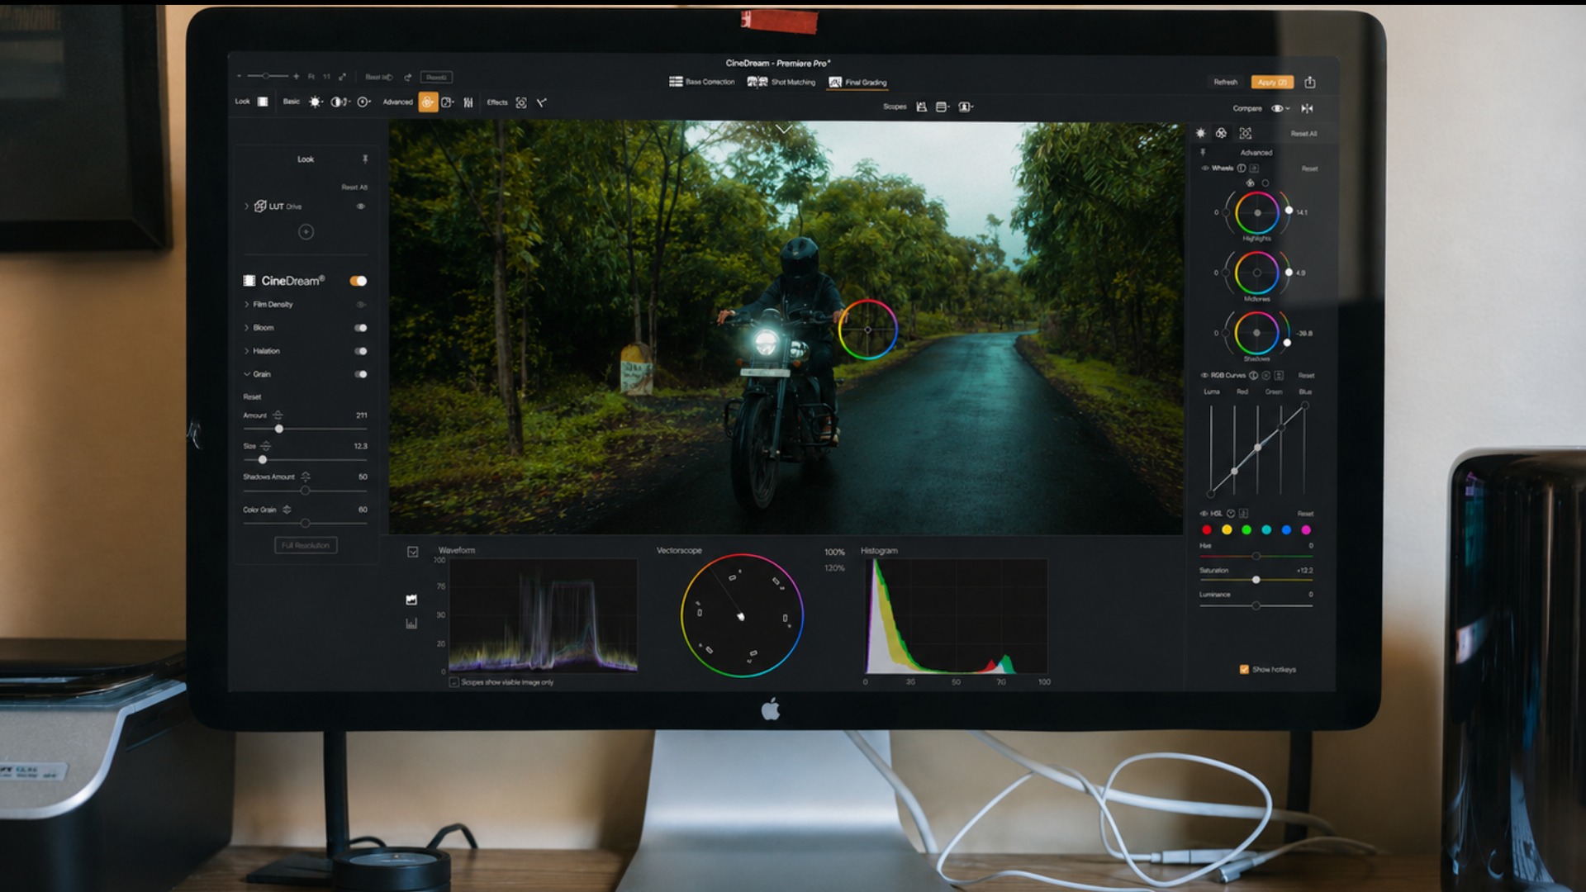Click Reset for RGB Curves
The width and height of the screenshot is (1586, 892).
point(1306,375)
